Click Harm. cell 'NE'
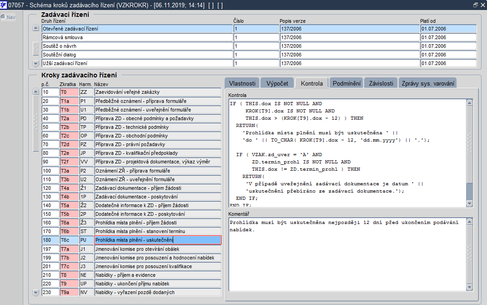 tap(86, 275)
